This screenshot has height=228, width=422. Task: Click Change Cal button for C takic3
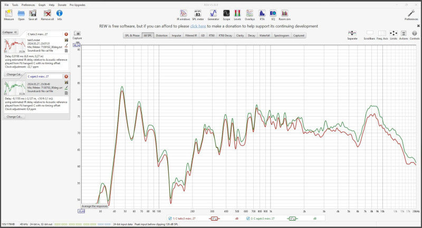pos(14,74)
